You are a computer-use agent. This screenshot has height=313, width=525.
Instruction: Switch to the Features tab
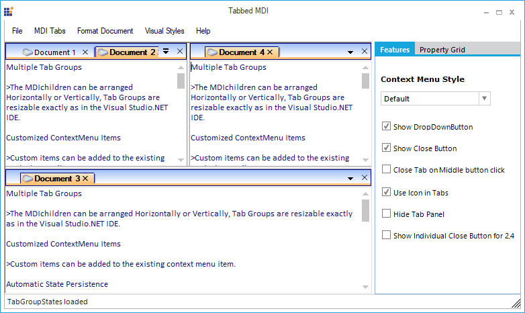395,49
